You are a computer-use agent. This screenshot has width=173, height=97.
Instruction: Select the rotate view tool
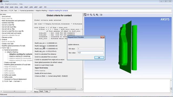[85, 15]
